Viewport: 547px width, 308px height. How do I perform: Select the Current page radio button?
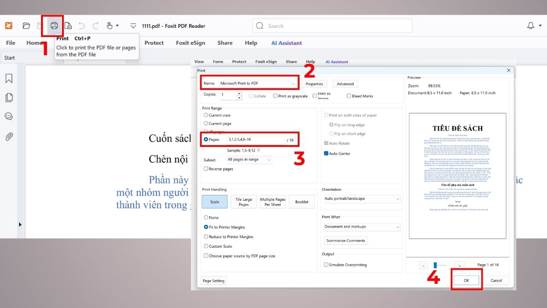pyautogui.click(x=206, y=123)
